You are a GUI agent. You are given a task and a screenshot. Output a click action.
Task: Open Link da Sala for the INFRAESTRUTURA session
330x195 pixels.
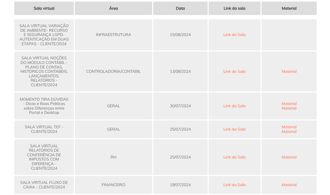pyautogui.click(x=234, y=35)
